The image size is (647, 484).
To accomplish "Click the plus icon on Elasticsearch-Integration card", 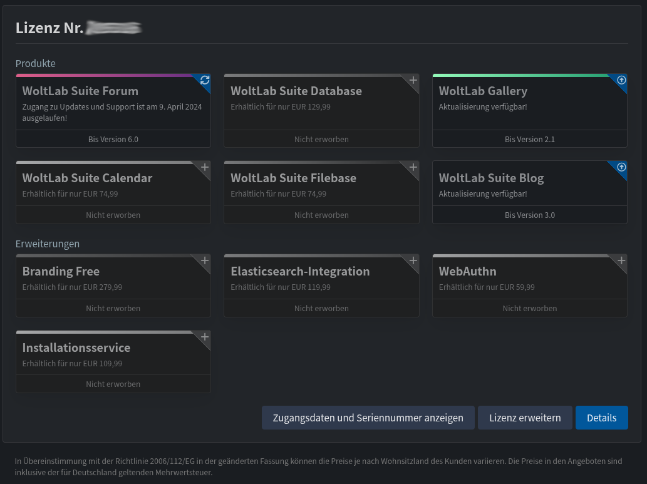I will tap(413, 260).
